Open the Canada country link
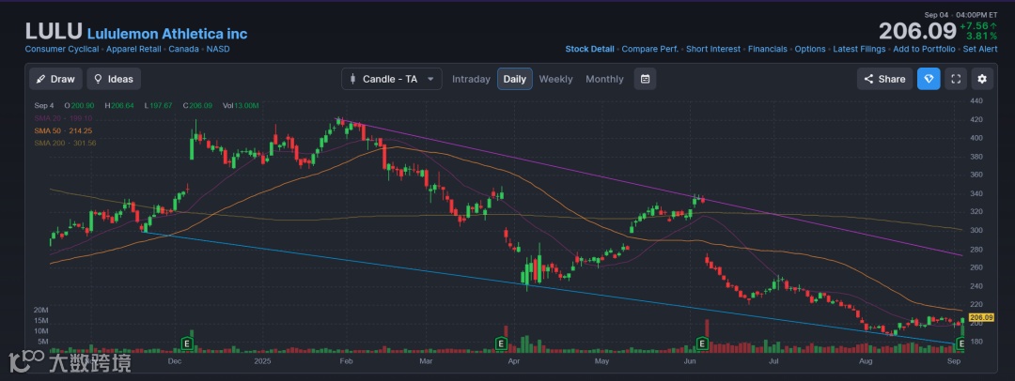The height and width of the screenshot is (381, 1015). pos(184,49)
